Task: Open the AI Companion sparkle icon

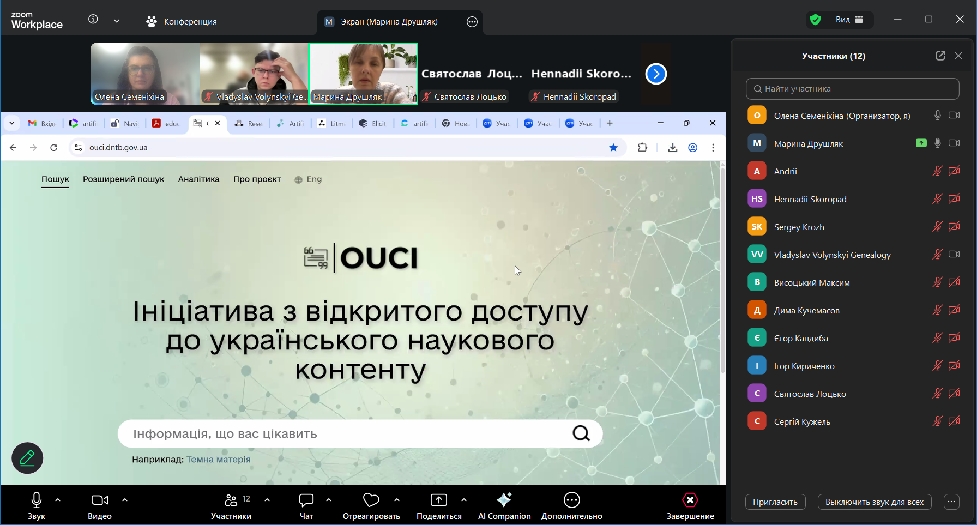Action: click(x=504, y=500)
